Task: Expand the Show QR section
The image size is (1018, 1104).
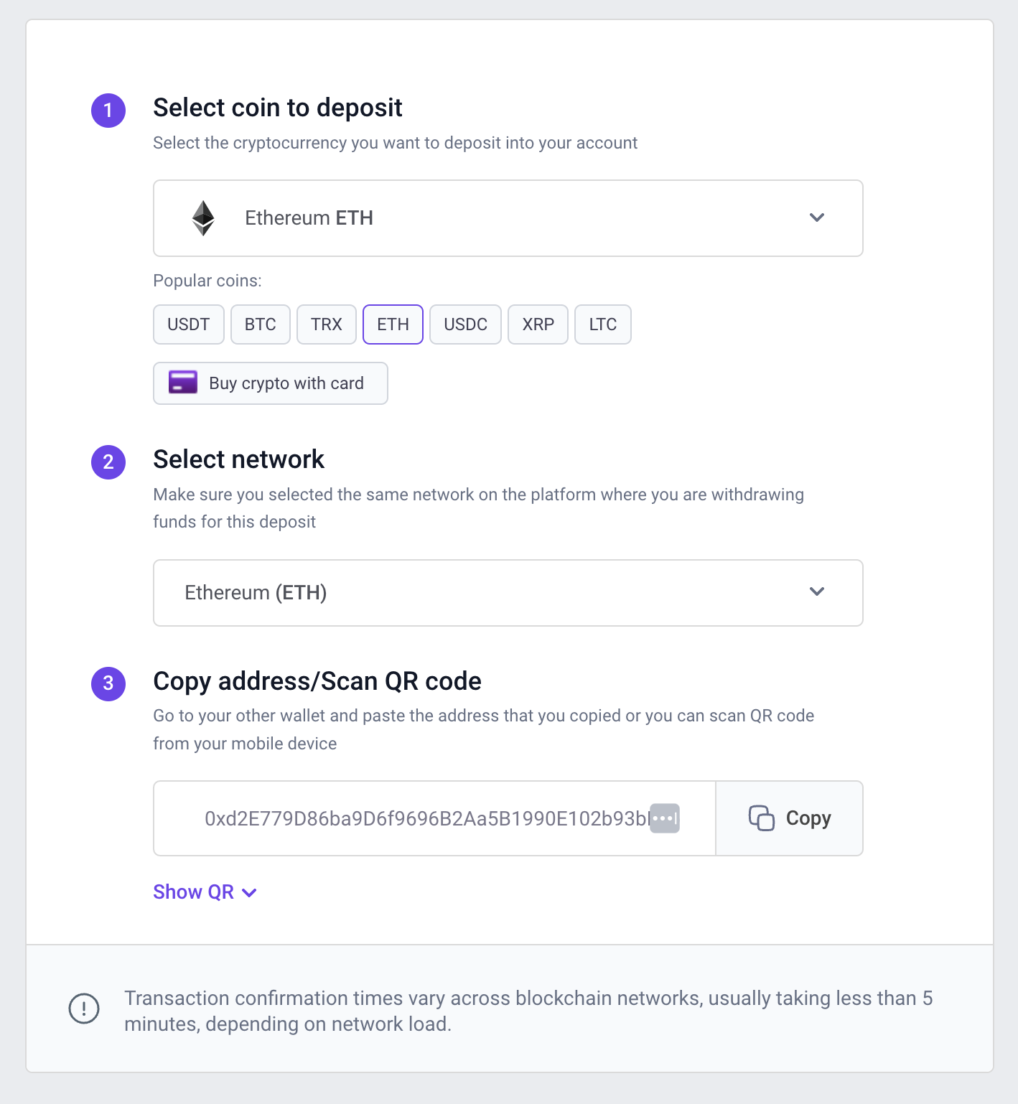Action: click(x=205, y=892)
